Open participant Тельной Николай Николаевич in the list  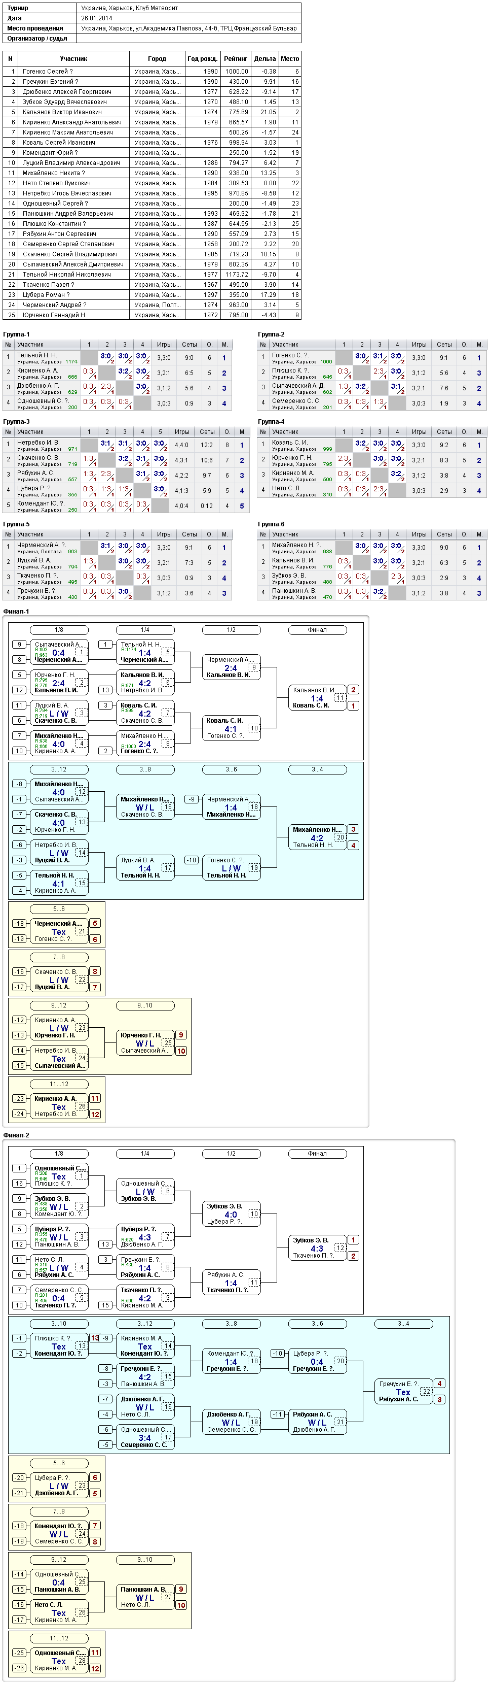(152, 275)
